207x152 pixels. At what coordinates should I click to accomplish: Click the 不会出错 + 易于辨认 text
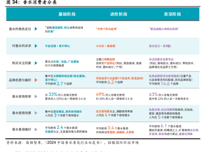[x=57, y=46]
